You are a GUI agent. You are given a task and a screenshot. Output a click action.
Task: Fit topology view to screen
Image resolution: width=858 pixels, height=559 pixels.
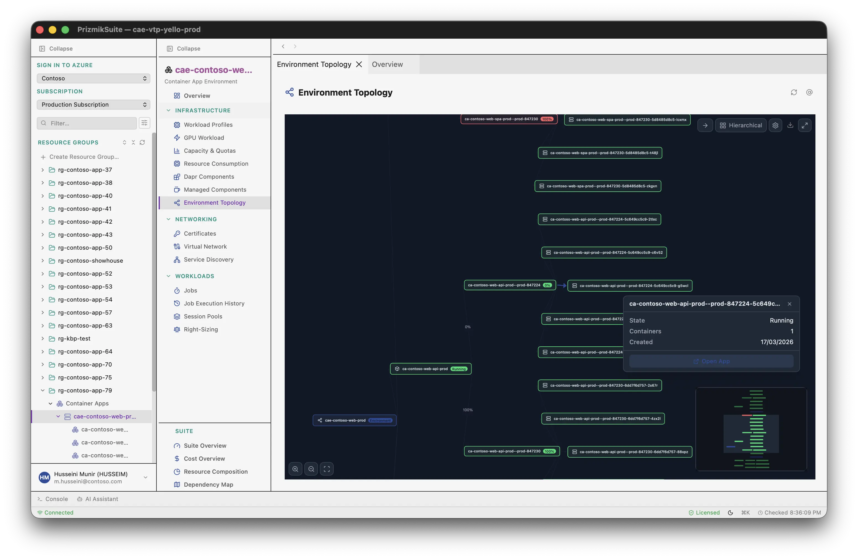click(x=327, y=469)
